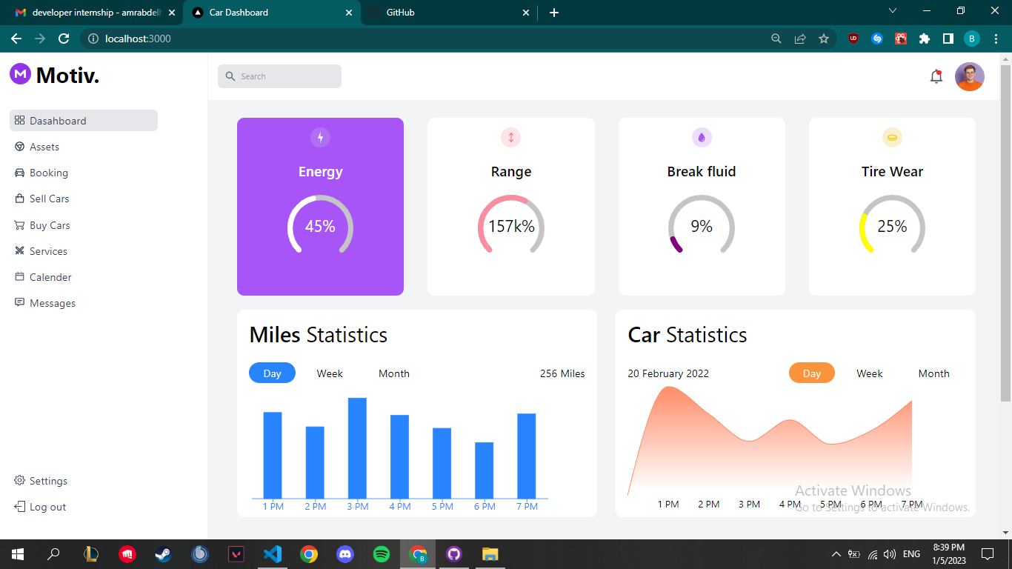Screen dimensions: 1012x569
Task: Select the Energy lightning bolt icon
Action: click(x=320, y=137)
